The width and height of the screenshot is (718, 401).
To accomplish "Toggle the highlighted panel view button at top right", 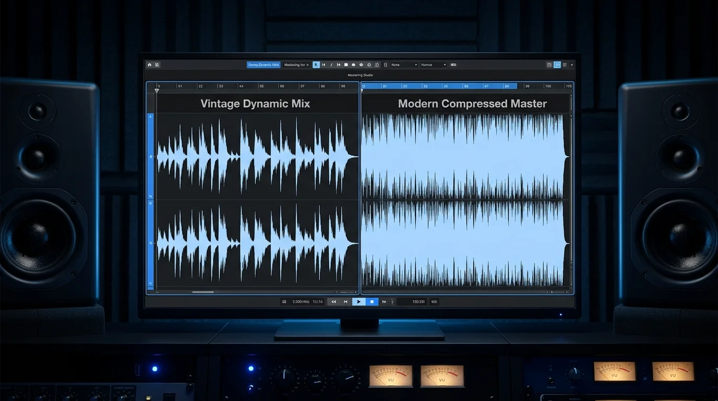I will point(557,65).
